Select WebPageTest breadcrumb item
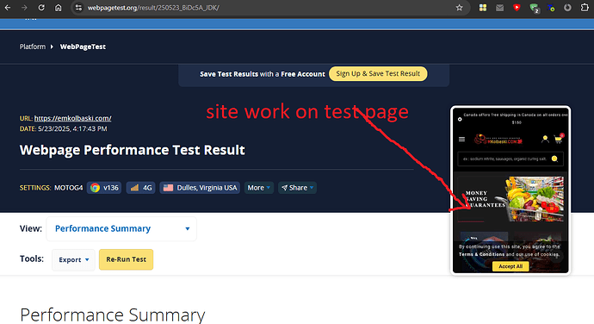594x324 pixels. pyautogui.click(x=83, y=47)
